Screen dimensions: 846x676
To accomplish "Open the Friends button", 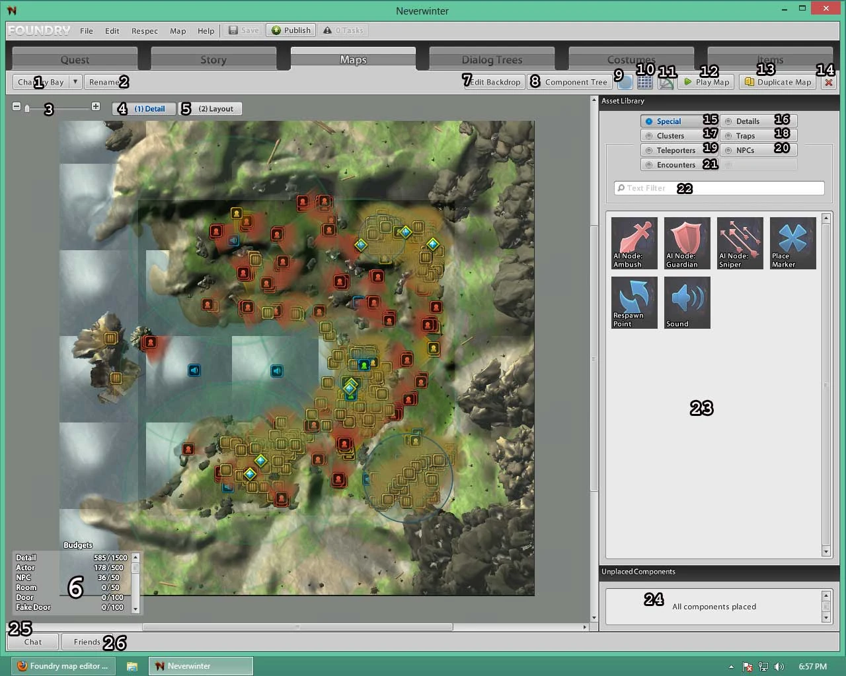I will tap(87, 642).
